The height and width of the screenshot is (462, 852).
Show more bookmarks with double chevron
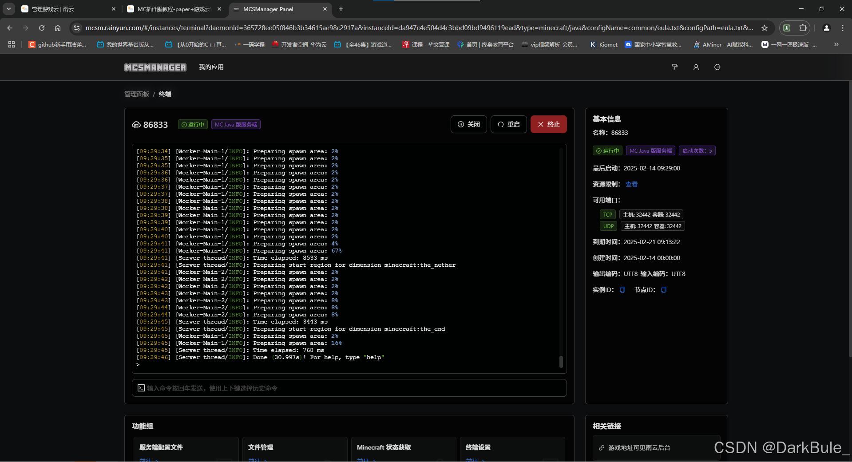(836, 44)
